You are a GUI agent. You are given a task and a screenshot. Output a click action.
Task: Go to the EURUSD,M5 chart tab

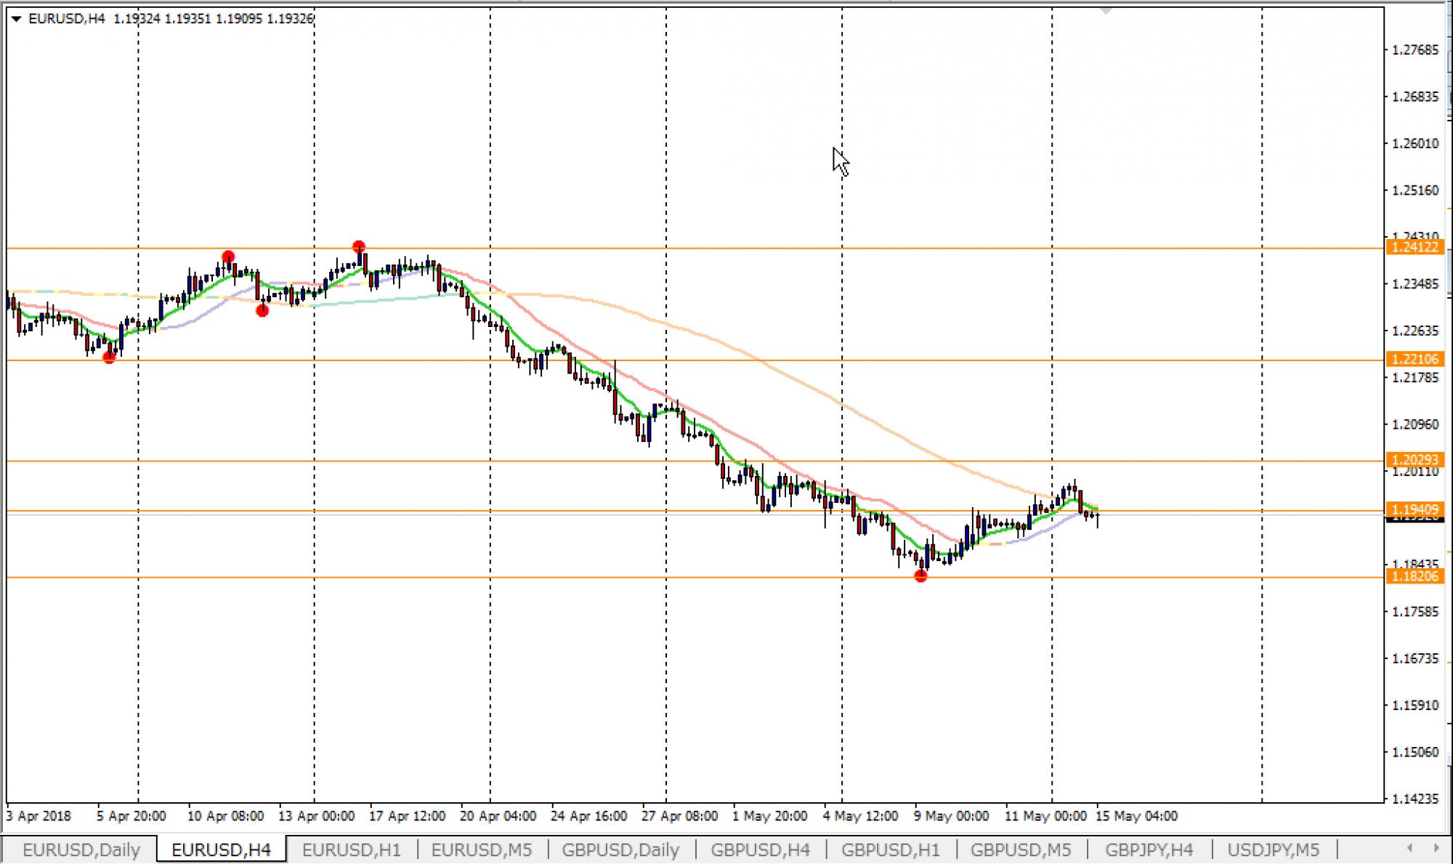click(481, 849)
